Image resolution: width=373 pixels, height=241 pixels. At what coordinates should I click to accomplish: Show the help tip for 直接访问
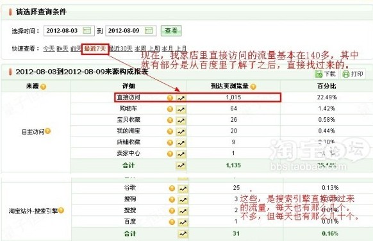click(x=170, y=98)
